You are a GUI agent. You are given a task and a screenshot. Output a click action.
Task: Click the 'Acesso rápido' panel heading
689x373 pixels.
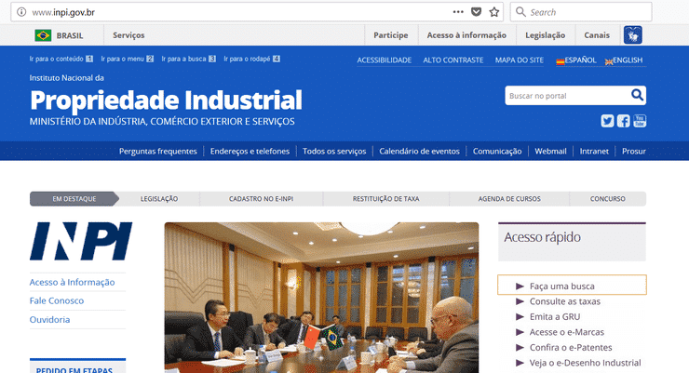542,237
